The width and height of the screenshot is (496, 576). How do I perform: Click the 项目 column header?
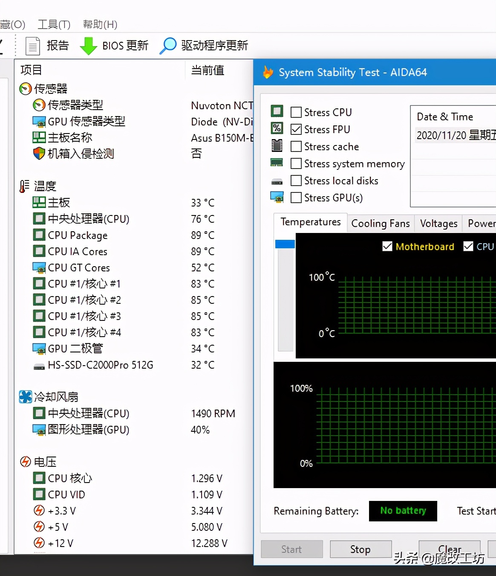[x=31, y=70]
